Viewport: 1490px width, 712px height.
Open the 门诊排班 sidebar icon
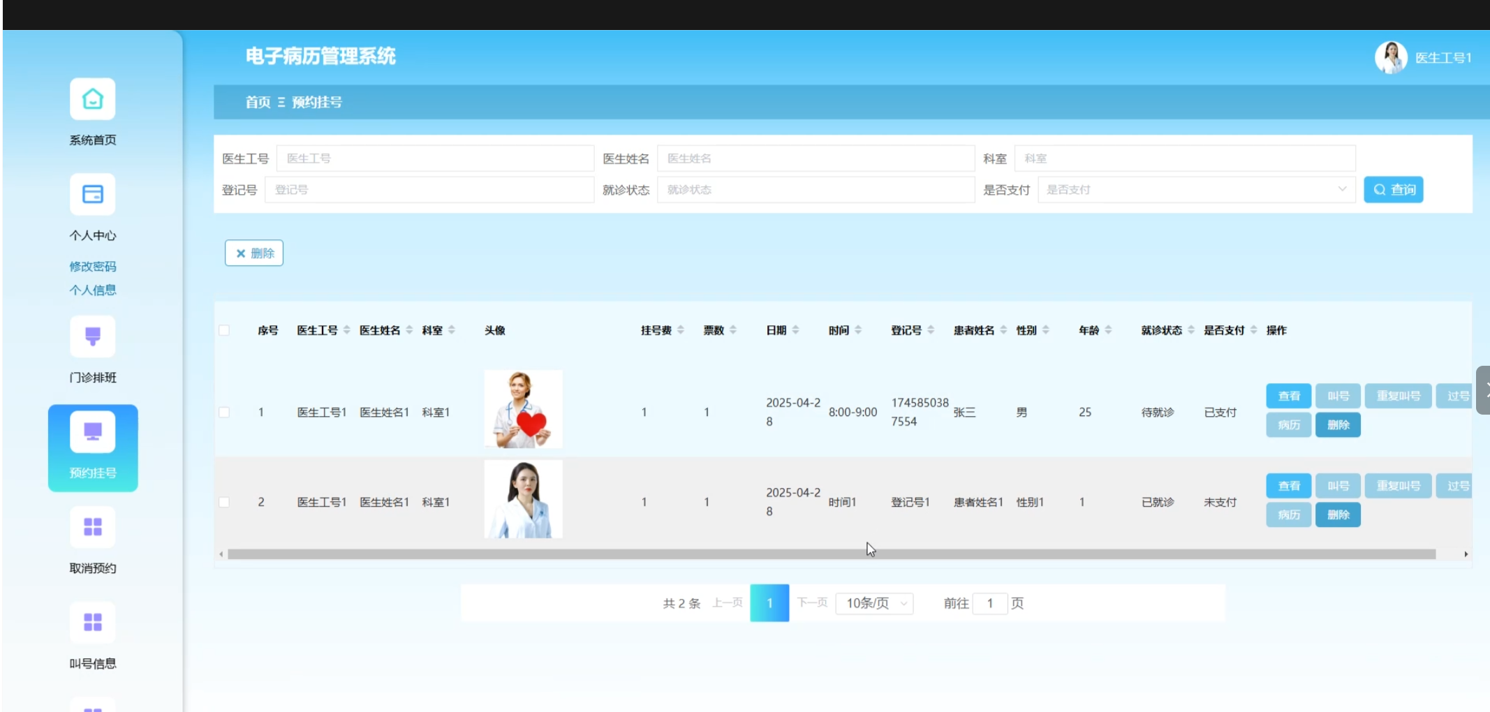(92, 336)
